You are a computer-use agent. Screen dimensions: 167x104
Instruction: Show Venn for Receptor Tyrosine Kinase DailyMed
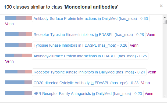[x=152, y=72]
